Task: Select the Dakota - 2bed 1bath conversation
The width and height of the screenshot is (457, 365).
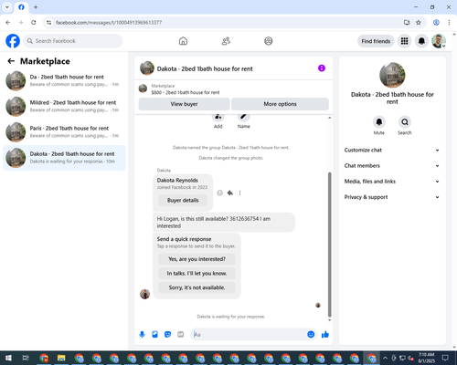Action: [64, 158]
